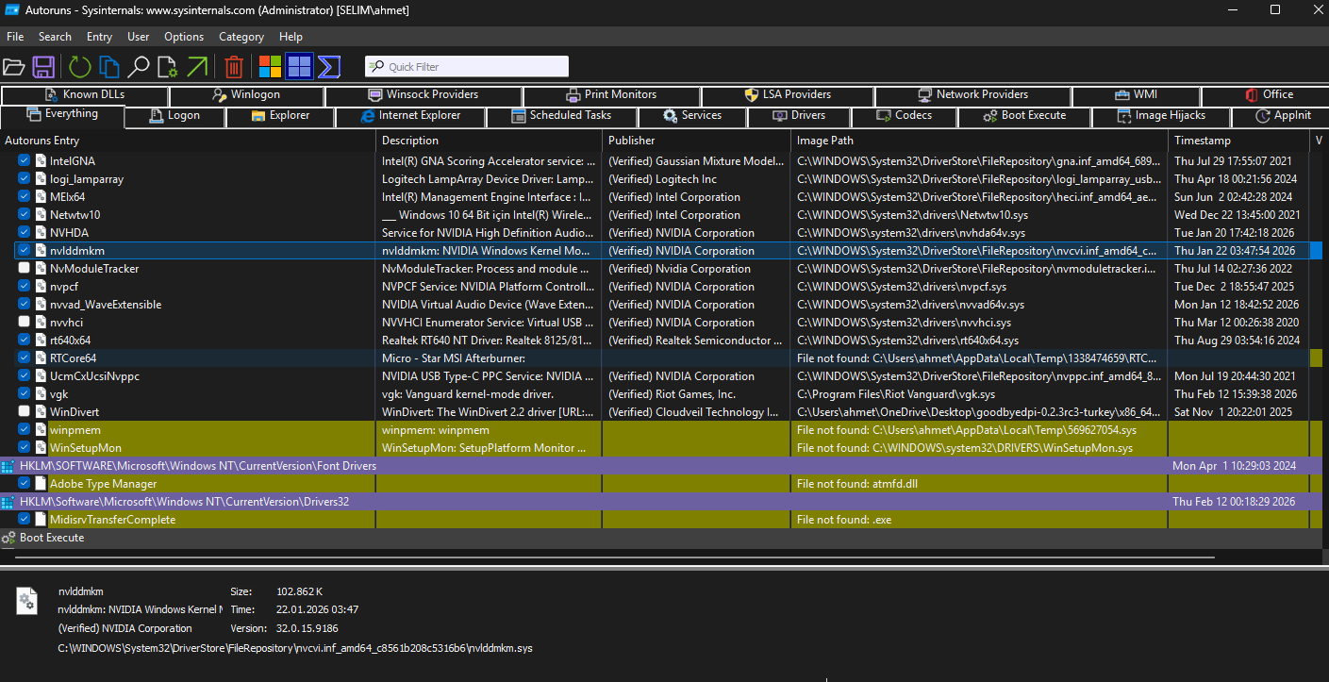Toggle the Microsoft entries colorful logo icon
1329x682 pixels.
pos(271,67)
